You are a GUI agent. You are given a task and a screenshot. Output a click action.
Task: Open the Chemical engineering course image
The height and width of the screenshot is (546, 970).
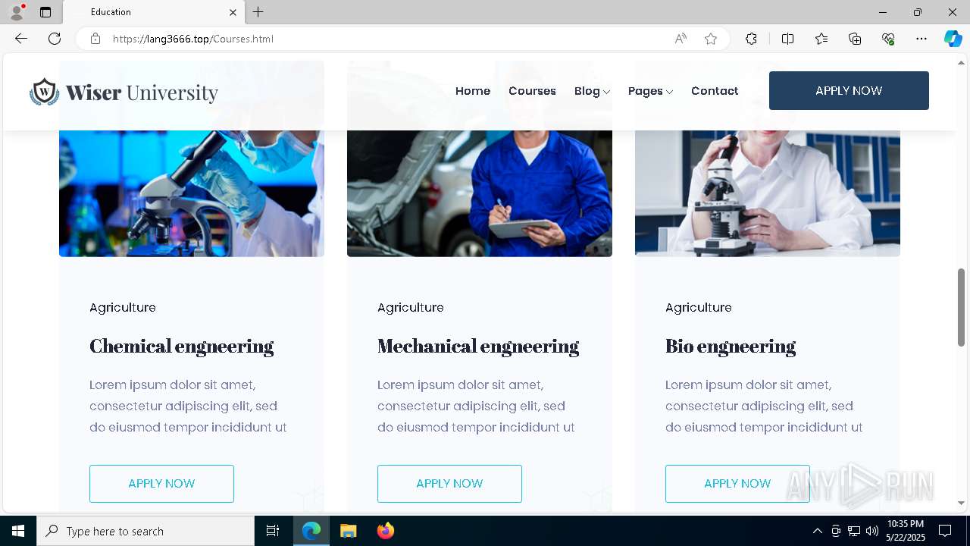192,193
